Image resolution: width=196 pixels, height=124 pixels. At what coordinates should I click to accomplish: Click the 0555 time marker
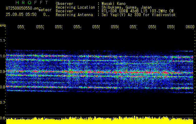96,27
